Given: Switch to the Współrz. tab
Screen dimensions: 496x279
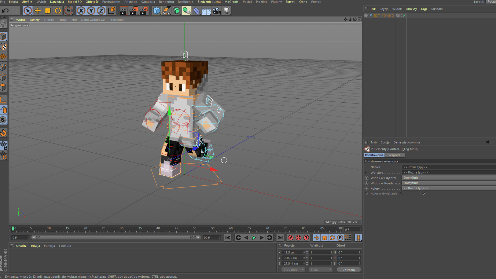Looking at the screenshot, I should click(395, 155).
